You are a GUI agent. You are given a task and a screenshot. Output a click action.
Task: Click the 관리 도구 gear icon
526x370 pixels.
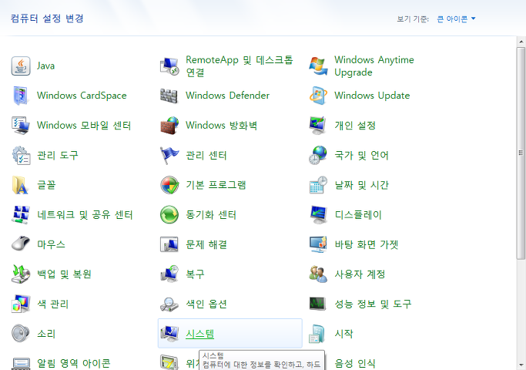pos(21,155)
